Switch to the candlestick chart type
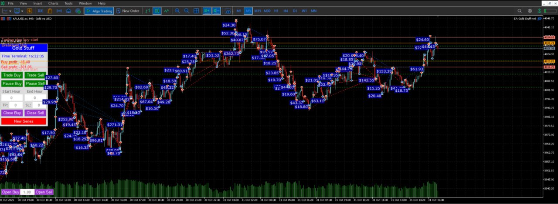Image resolution: width=558 pixels, height=204 pixels. [157, 11]
